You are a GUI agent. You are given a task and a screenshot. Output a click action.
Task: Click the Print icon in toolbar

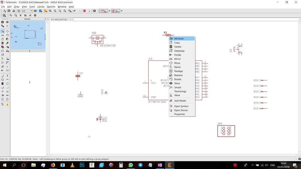click(14, 11)
